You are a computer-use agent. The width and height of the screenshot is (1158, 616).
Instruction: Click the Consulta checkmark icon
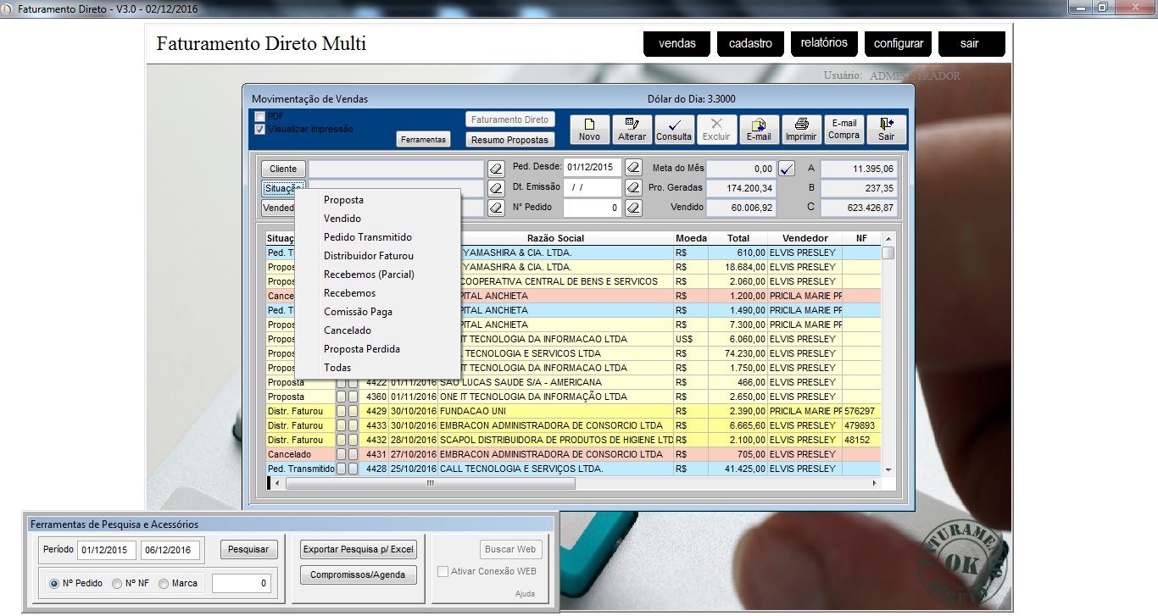click(674, 125)
